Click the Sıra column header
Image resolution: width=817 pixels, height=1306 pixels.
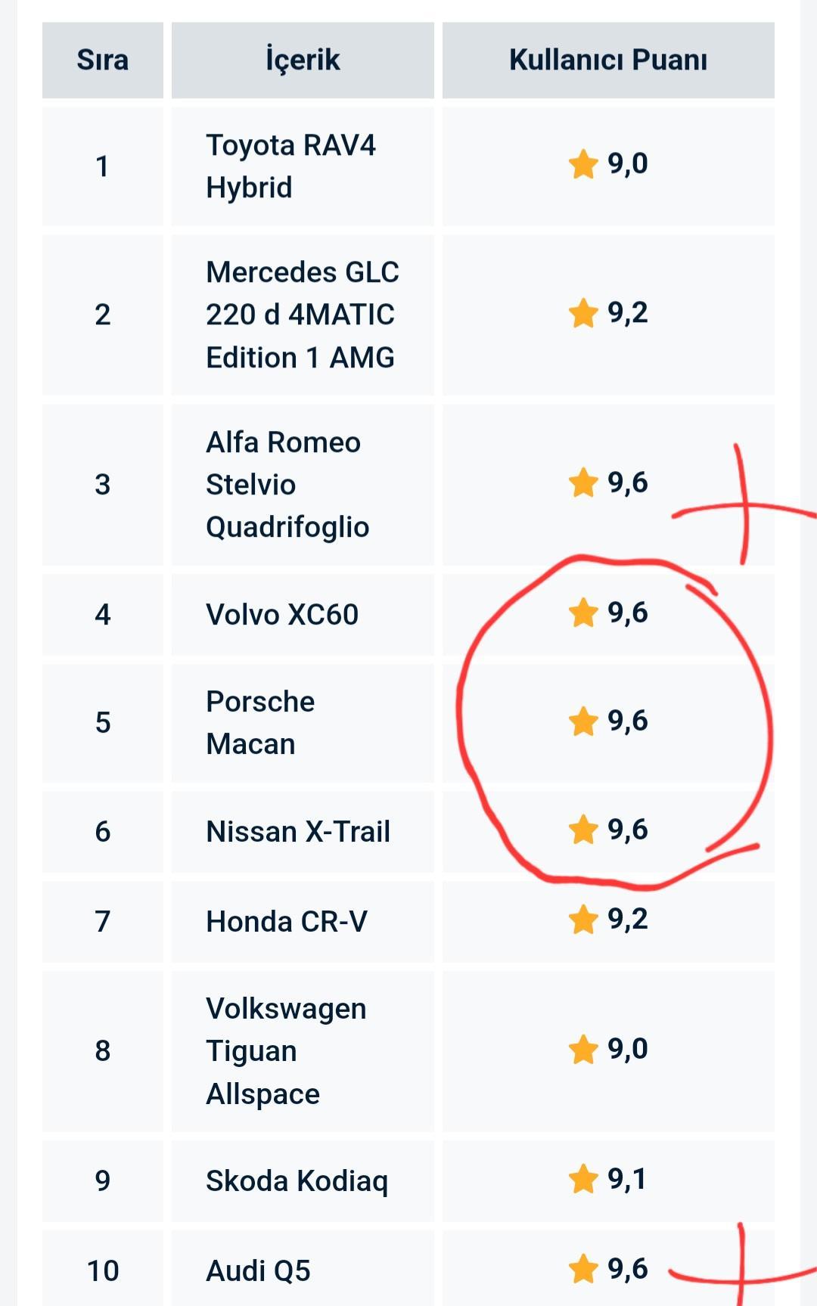click(103, 60)
